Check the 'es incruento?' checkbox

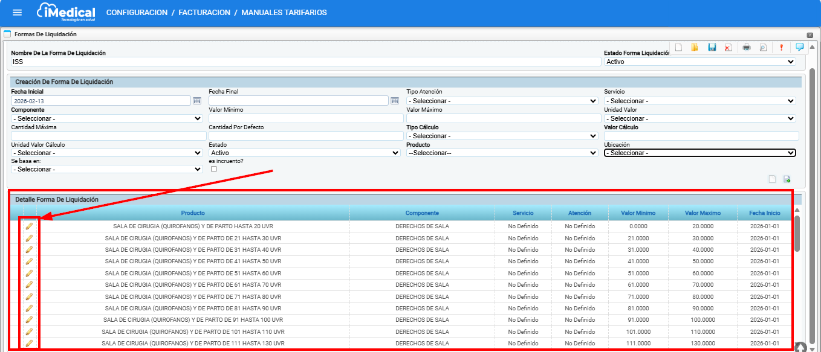pos(213,170)
